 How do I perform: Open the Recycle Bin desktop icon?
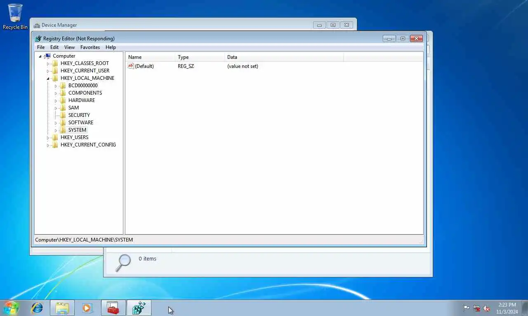pyautogui.click(x=15, y=16)
